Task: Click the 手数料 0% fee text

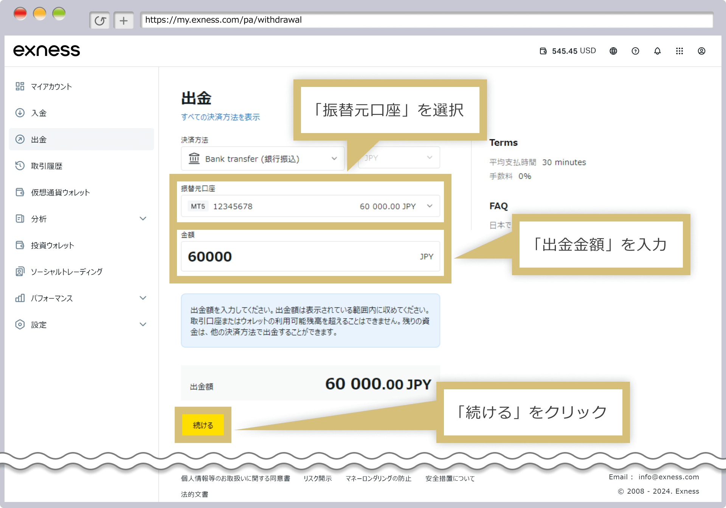Action: click(510, 176)
